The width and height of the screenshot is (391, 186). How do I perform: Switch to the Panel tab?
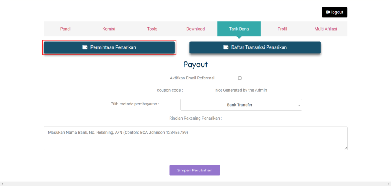coord(65,29)
